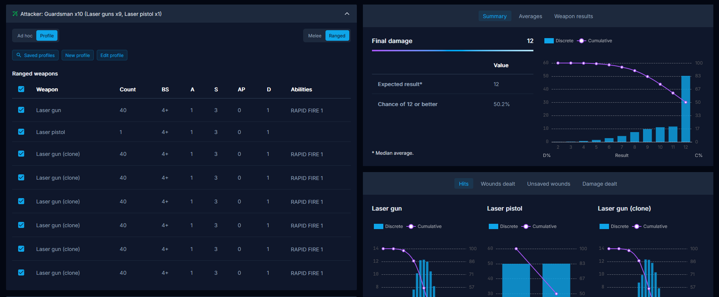Toggle Cumulative legend in Laser gun chart
This screenshot has height=297, width=719.
coord(424,226)
